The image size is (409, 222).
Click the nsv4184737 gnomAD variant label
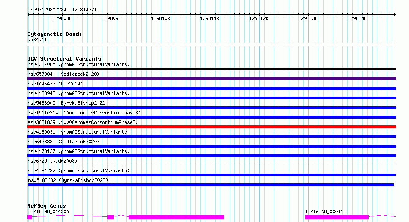pos(79,171)
